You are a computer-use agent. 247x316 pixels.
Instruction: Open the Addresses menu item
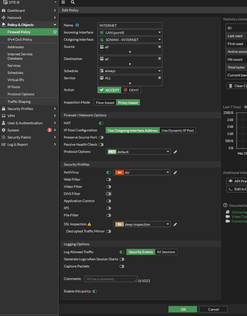(x=16, y=47)
